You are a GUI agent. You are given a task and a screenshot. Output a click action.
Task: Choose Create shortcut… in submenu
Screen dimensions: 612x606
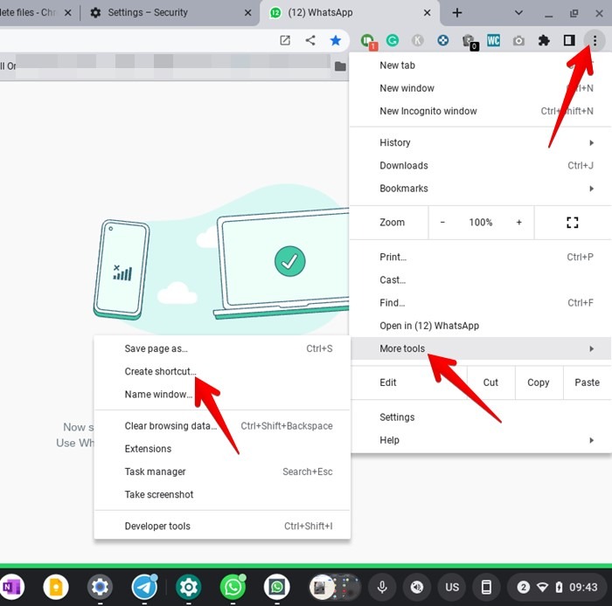222,372
